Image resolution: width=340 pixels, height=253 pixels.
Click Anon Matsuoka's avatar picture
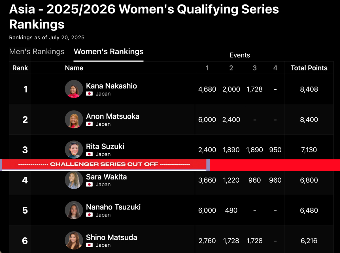[x=74, y=119]
